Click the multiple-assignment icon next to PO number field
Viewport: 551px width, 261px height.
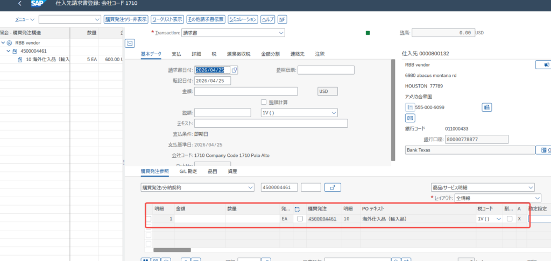[x=333, y=187]
